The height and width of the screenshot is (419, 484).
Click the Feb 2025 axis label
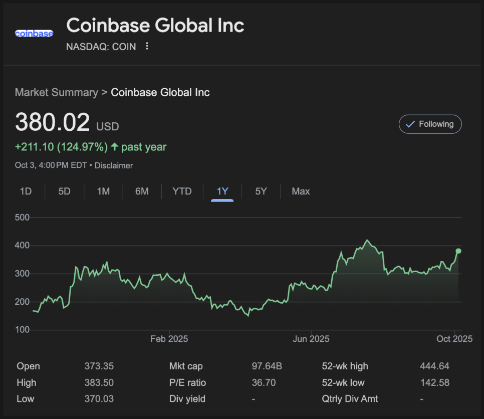pos(169,339)
